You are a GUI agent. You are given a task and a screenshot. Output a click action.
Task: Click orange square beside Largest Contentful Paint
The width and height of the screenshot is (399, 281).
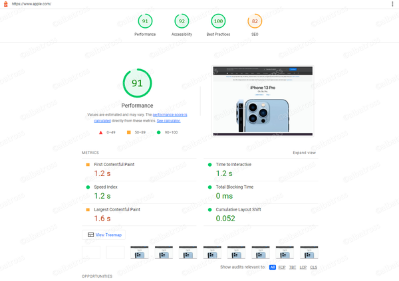click(x=88, y=210)
